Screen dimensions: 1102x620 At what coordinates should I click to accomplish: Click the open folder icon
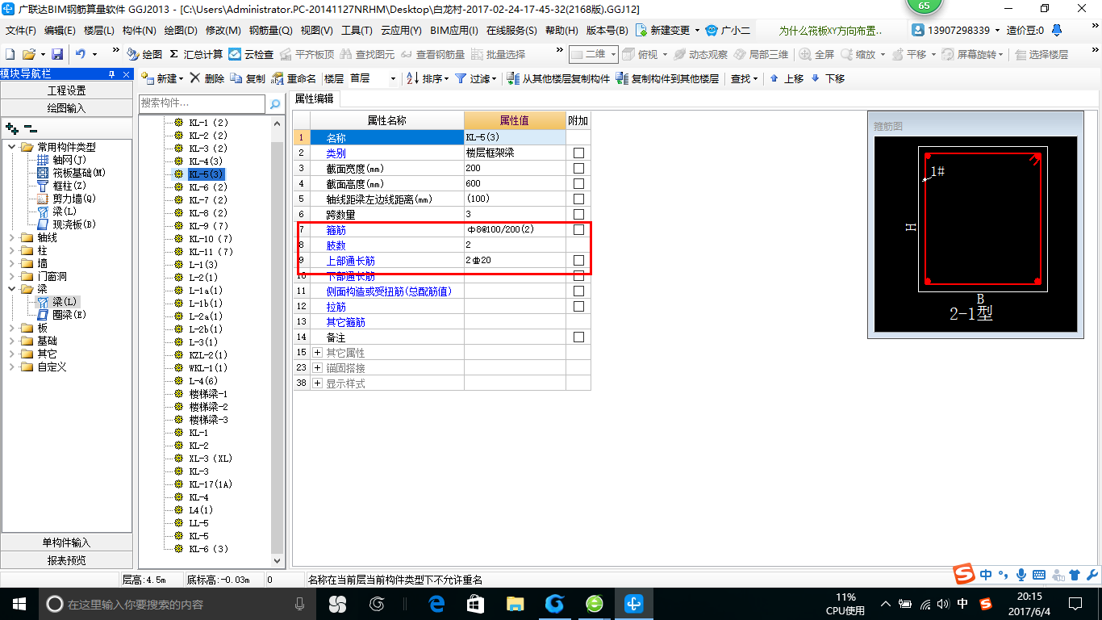pyautogui.click(x=28, y=54)
